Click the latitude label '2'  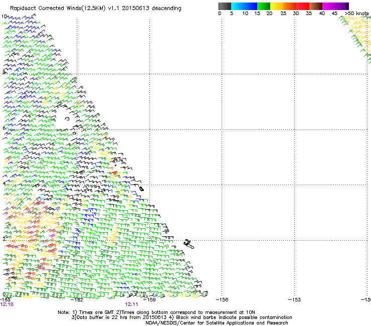4,239
